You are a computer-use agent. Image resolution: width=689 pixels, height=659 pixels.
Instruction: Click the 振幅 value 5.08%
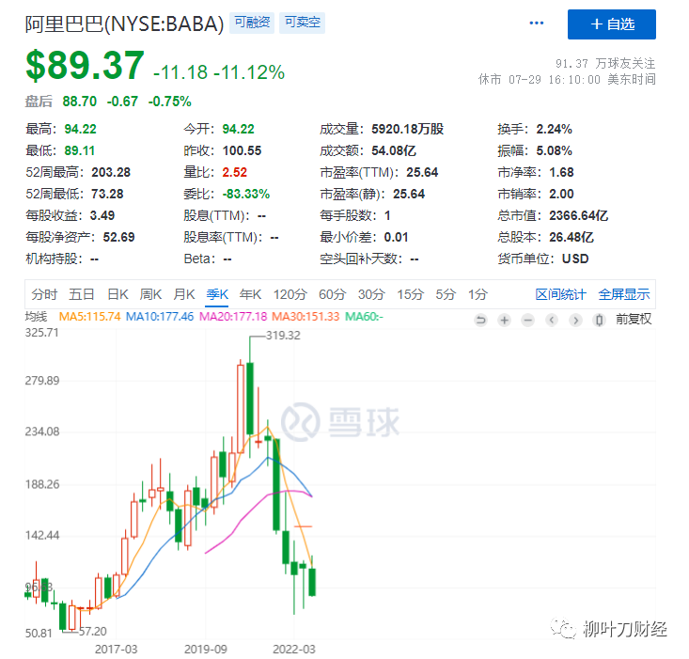554,150
